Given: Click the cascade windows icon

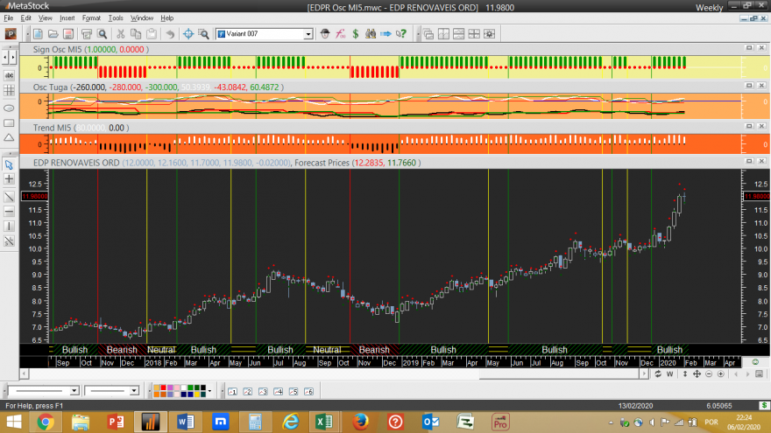Looking at the screenshot, I should [428, 34].
